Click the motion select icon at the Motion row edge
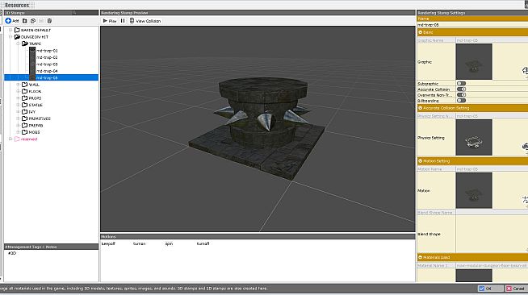528x295 pixels. pos(525,200)
